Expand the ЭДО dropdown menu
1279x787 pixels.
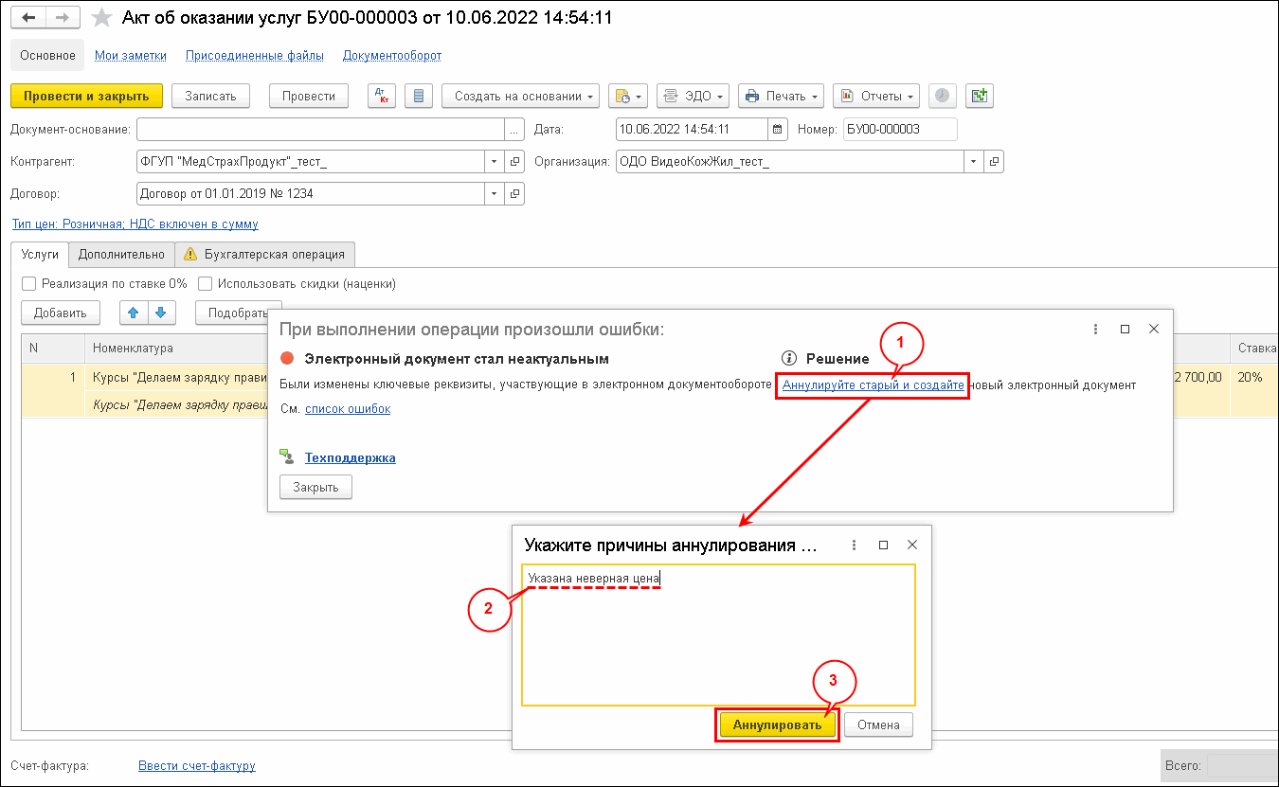tap(693, 96)
